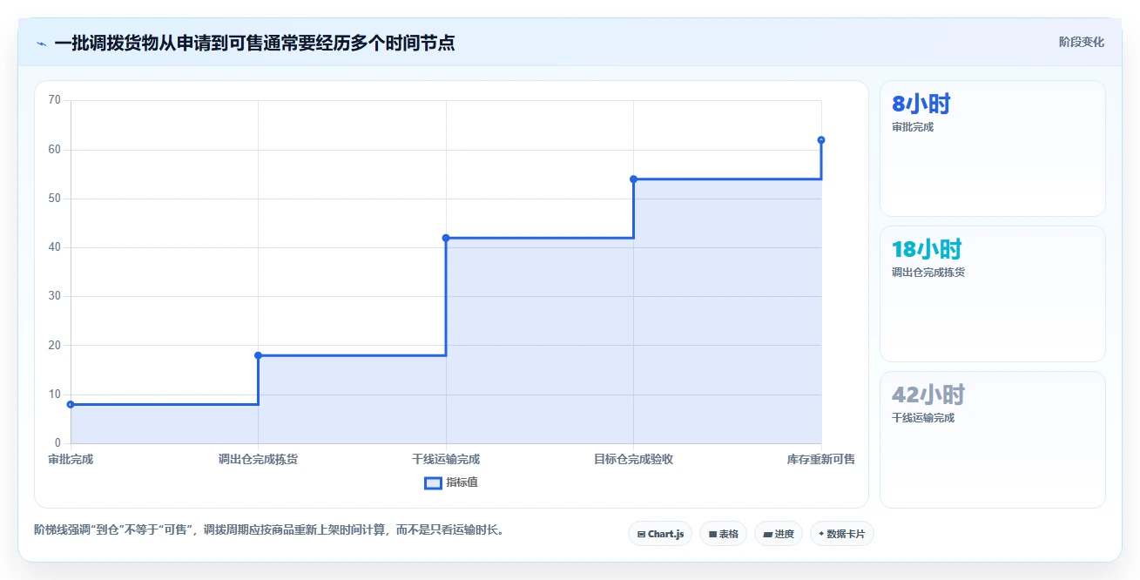Click the Chart.js tag button
This screenshot has height=580, width=1140.
[660, 534]
